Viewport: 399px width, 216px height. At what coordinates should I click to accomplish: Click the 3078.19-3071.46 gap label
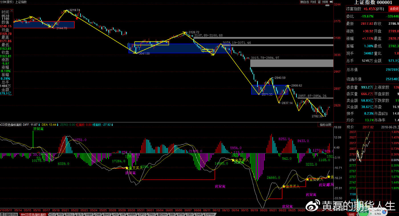click(237, 42)
